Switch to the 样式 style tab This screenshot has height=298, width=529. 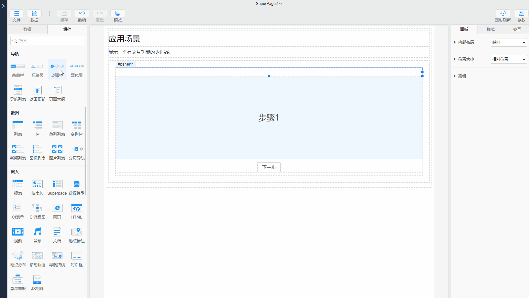click(x=491, y=29)
